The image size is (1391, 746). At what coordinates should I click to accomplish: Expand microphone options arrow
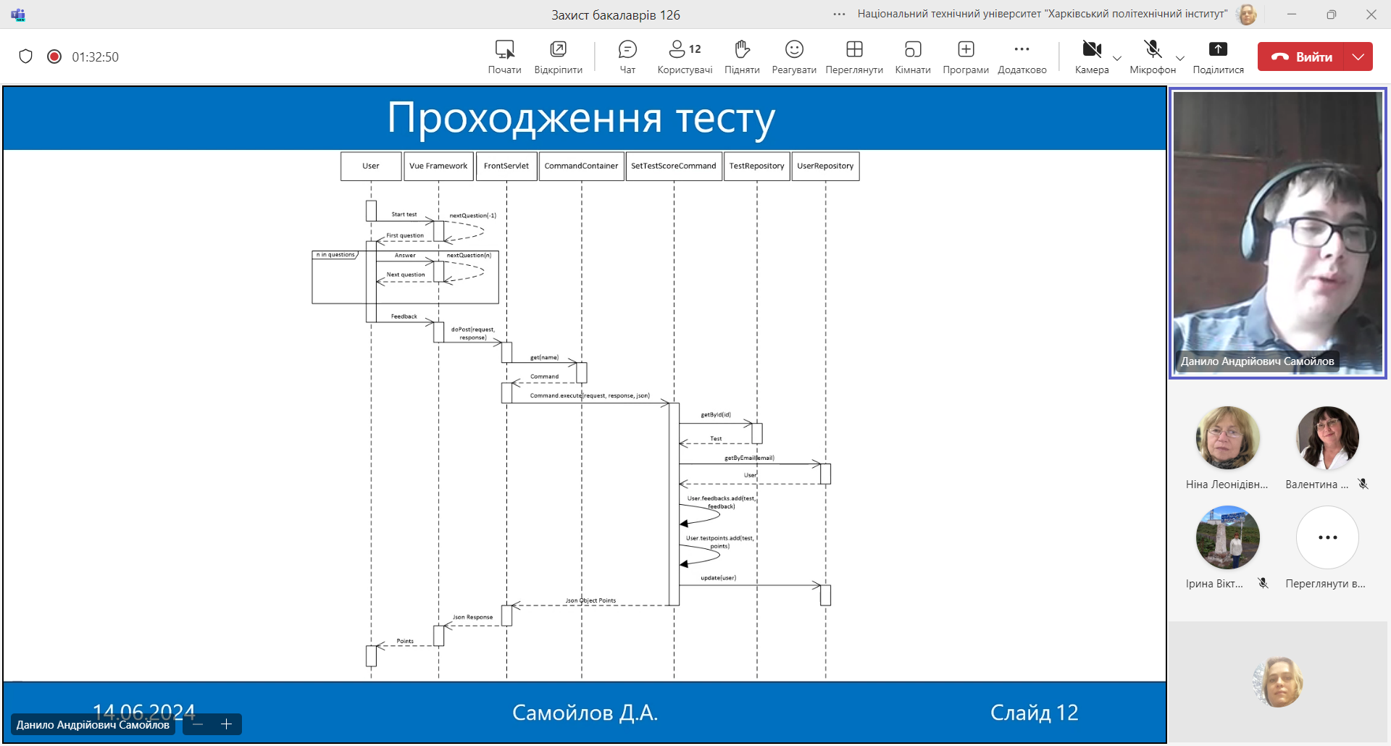[x=1180, y=59]
